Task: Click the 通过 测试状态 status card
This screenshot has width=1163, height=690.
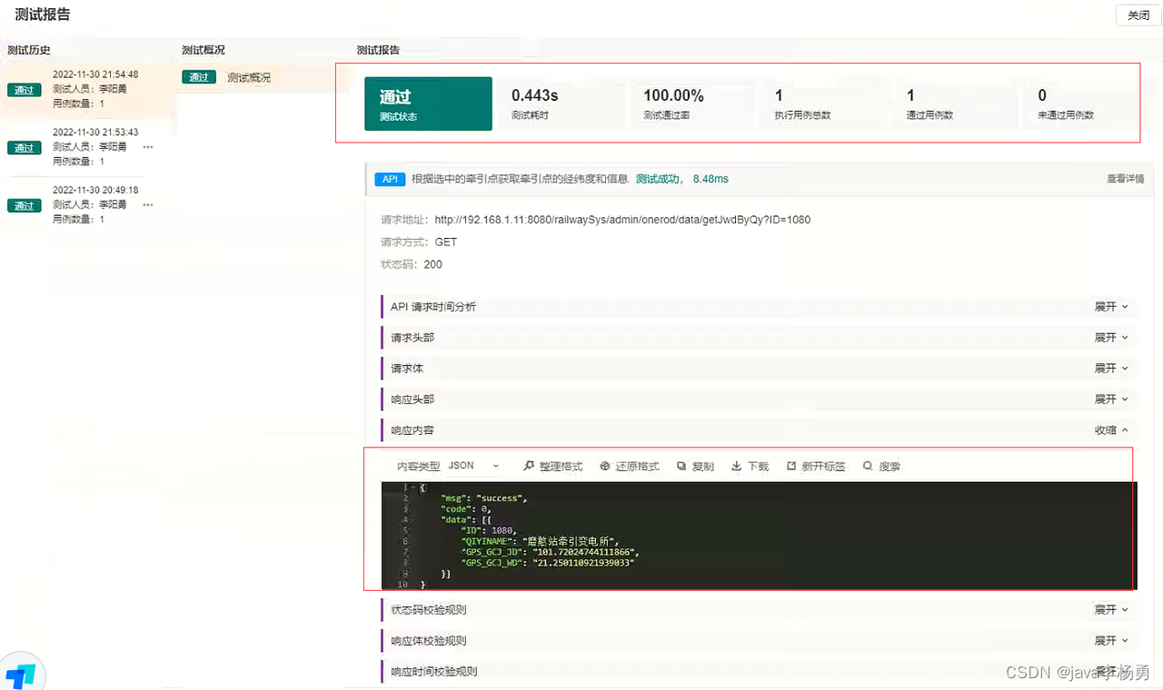Action: 428,103
